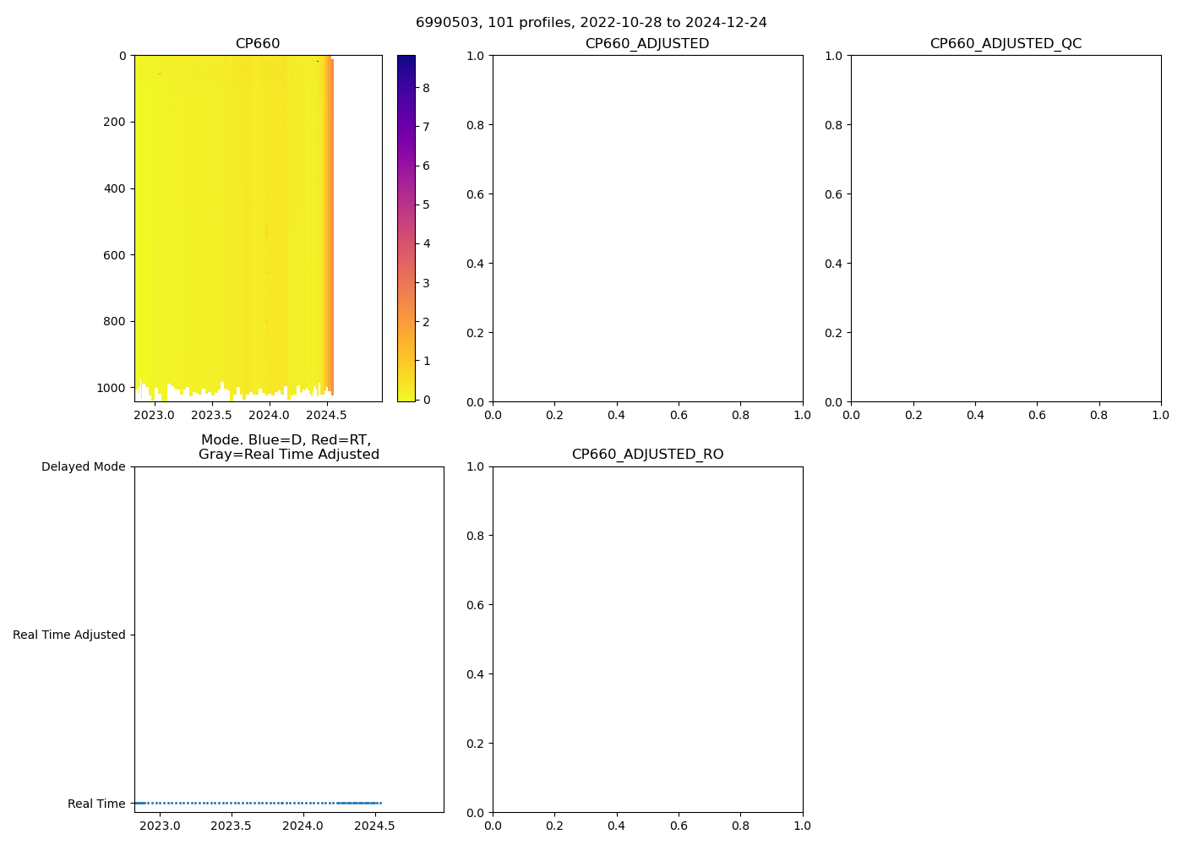Click the CP660_ADJUSTED_QC plot title
This screenshot has height=845, width=1183.
pyautogui.click(x=1006, y=44)
